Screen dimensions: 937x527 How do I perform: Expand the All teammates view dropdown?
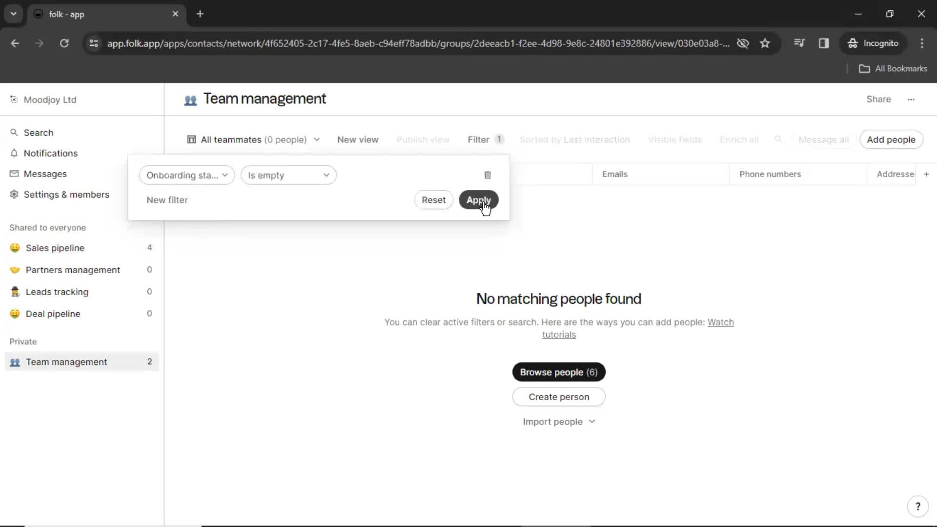(x=316, y=140)
